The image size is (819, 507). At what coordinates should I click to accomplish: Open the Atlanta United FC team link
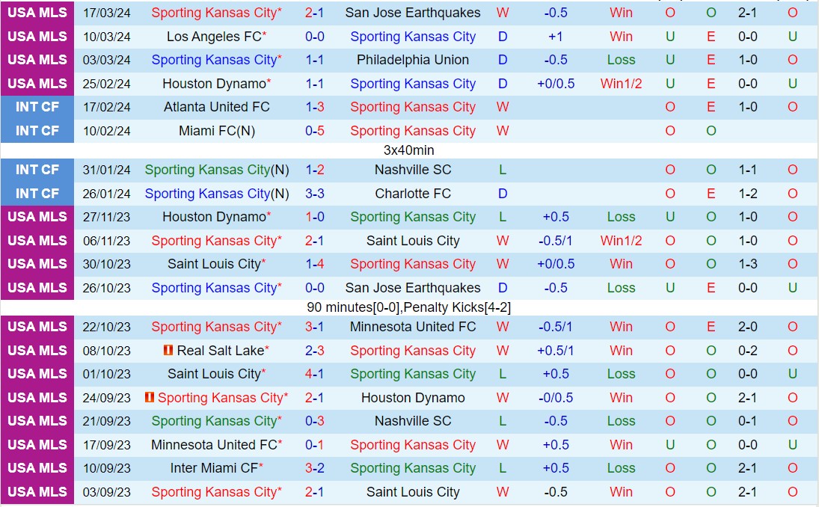tap(216, 107)
